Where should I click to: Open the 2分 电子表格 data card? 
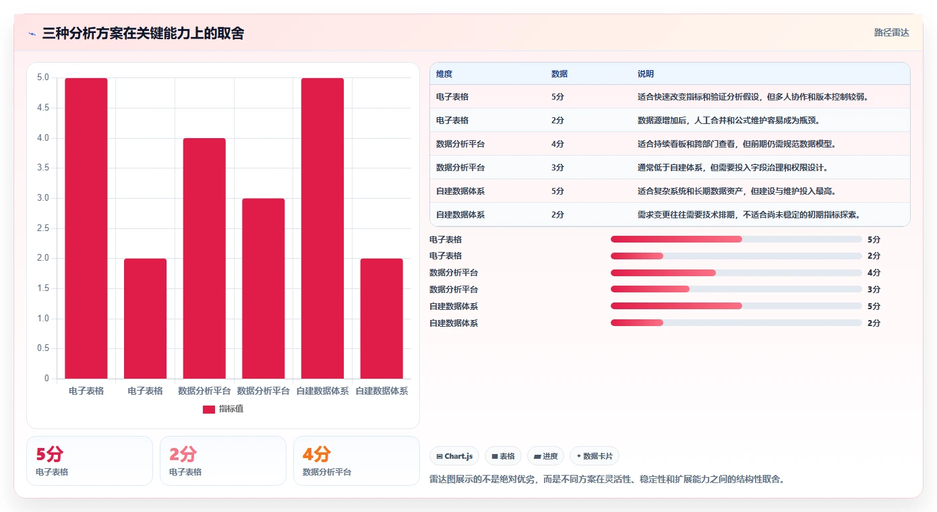[223, 461]
